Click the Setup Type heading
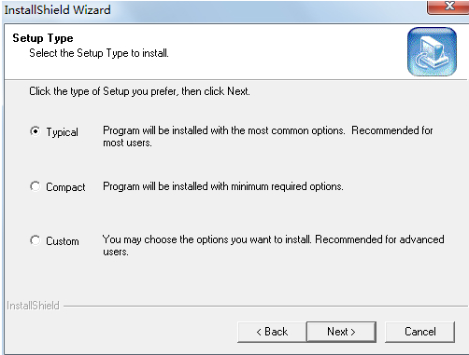The width and height of the screenshot is (469, 355). pos(43,38)
